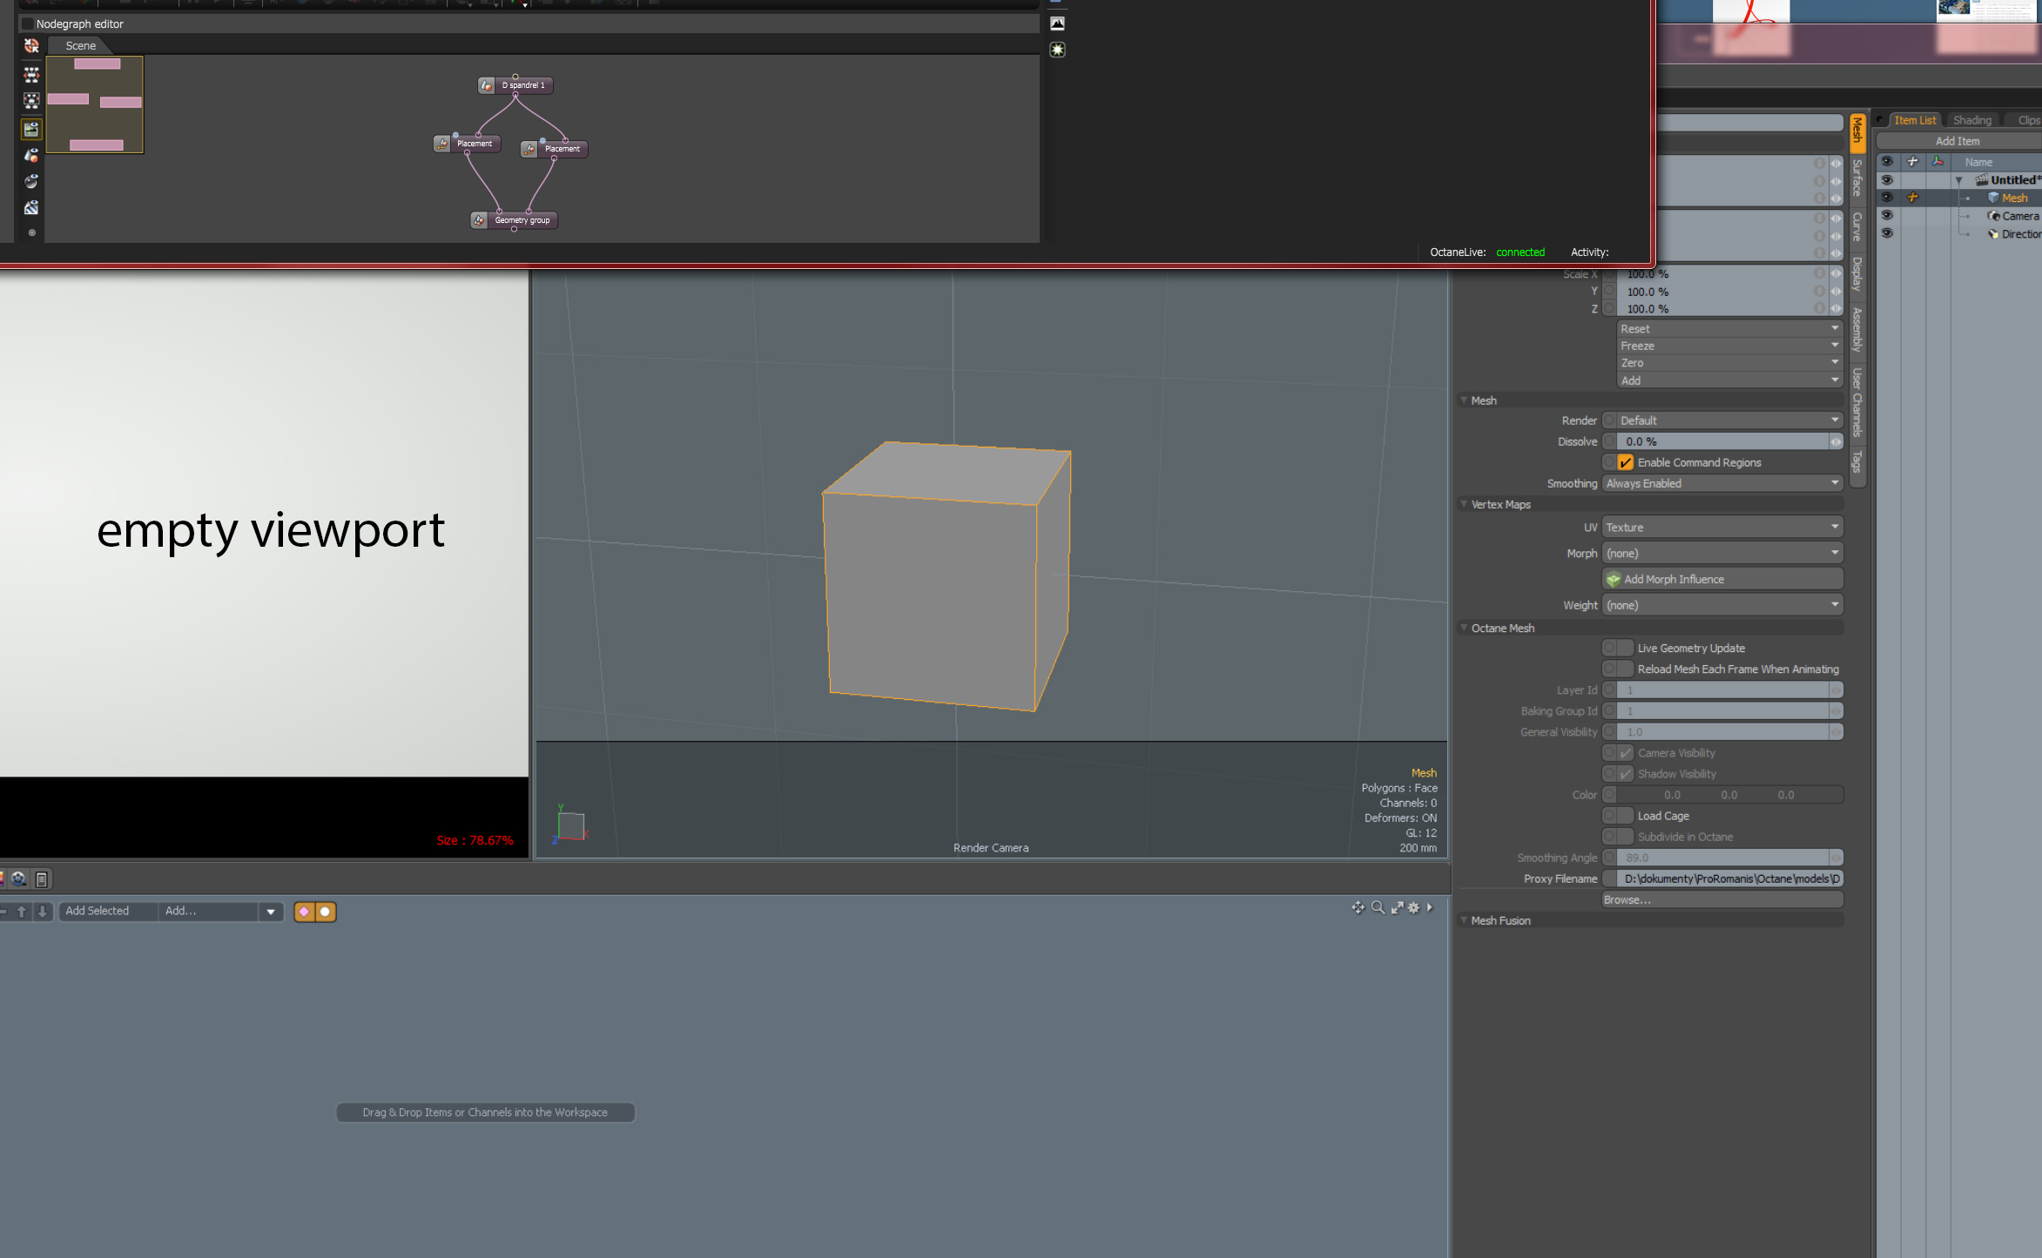
Task: Click the Geometry group node icon
Action: [x=479, y=220]
